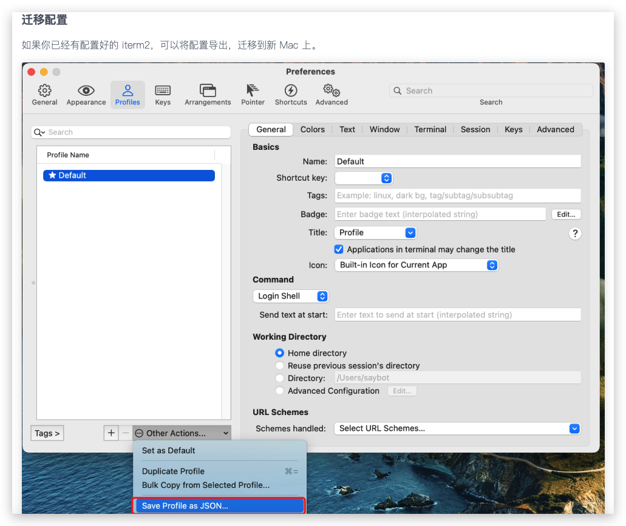Click the profile list Search field
Viewport: 626px width, 526px height.
coord(131,132)
